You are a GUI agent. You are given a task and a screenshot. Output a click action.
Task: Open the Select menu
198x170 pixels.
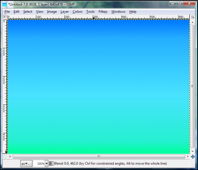(28, 12)
